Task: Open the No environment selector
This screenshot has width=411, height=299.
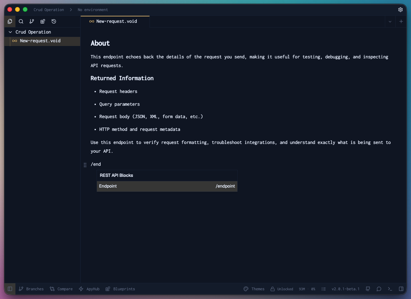Action: tap(93, 10)
